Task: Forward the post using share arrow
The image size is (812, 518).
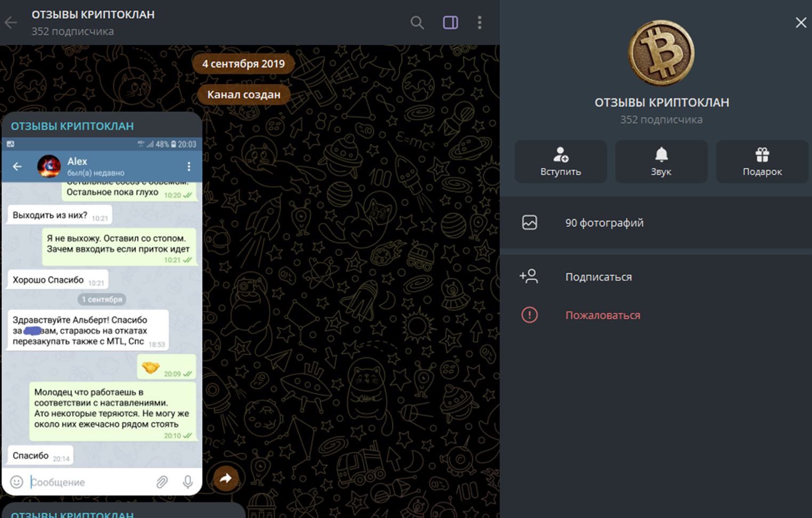Action: click(x=226, y=478)
